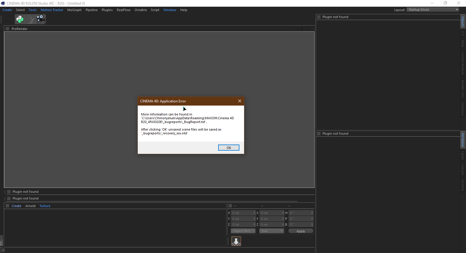Click grip icon of upper-right Plugin not found panel
466x253 pixels.
tap(319, 17)
